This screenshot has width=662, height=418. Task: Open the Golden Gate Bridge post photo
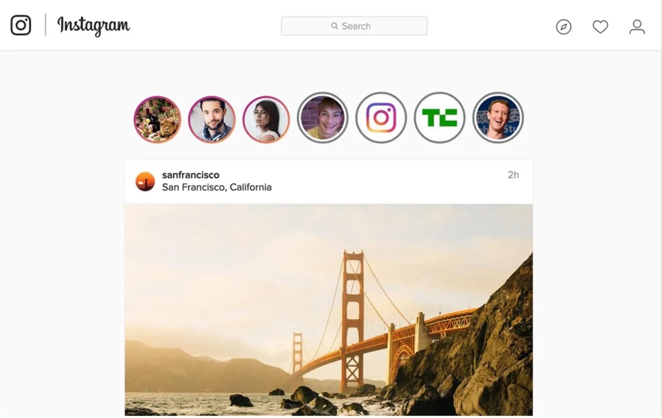[329, 310]
